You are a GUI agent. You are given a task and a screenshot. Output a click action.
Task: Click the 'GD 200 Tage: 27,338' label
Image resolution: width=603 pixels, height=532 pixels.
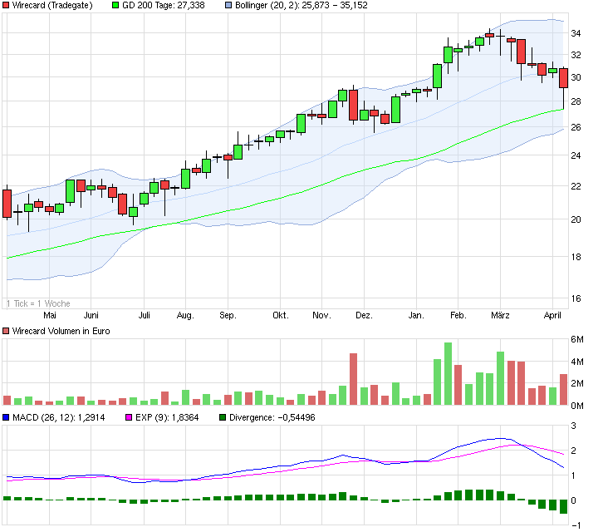point(164,5)
